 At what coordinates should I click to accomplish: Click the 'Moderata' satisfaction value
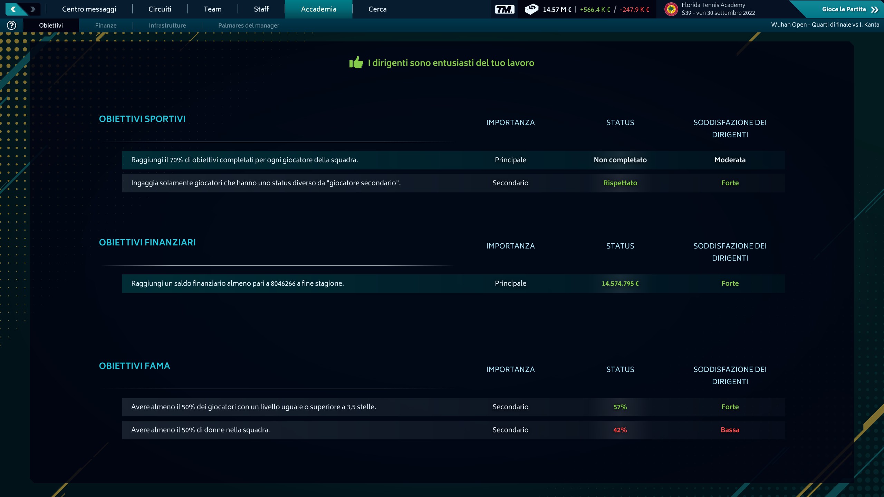(x=730, y=160)
